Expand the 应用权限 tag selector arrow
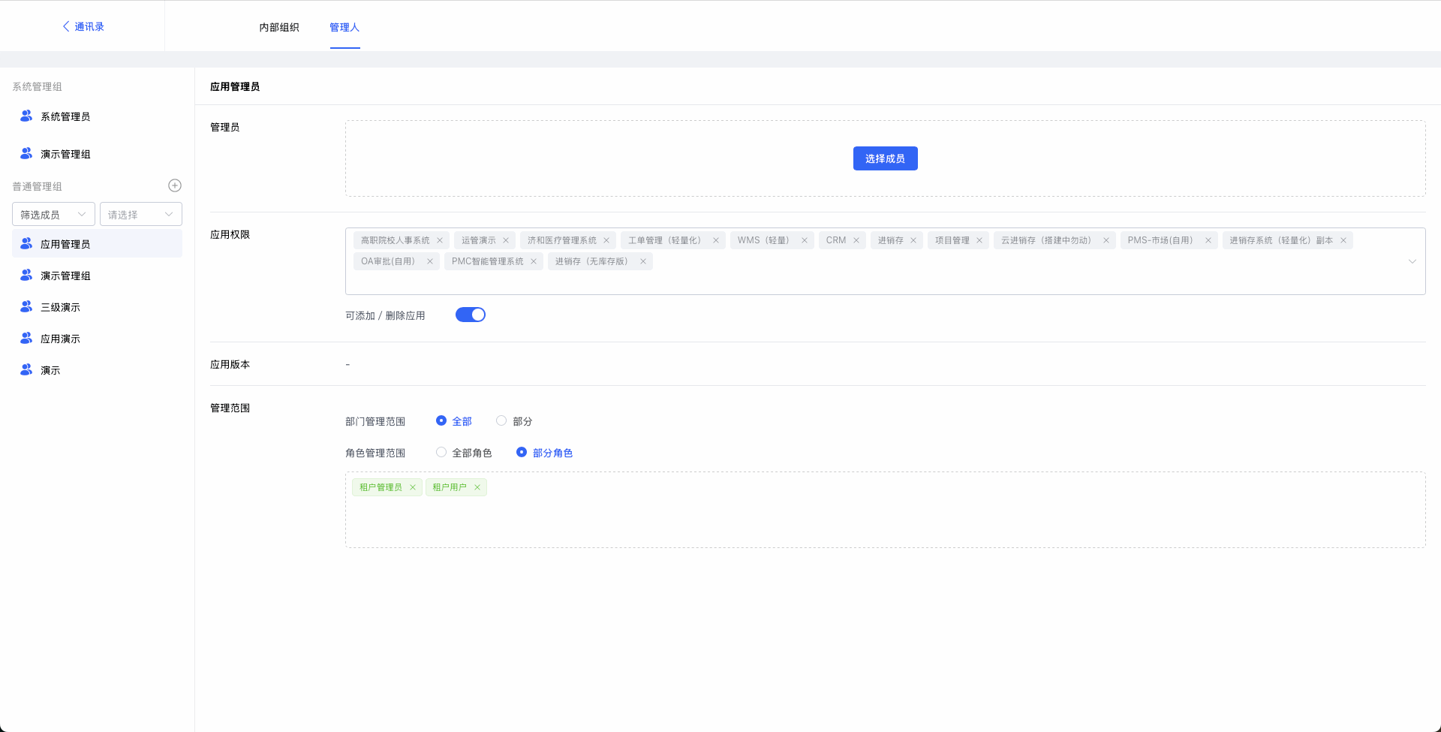This screenshot has width=1441, height=732. [x=1412, y=261]
